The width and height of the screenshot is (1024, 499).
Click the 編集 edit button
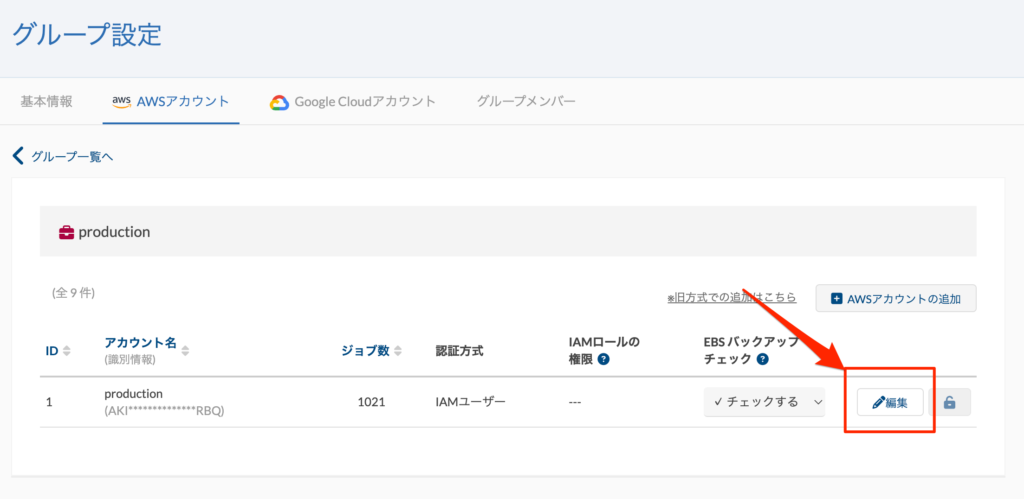tap(890, 402)
